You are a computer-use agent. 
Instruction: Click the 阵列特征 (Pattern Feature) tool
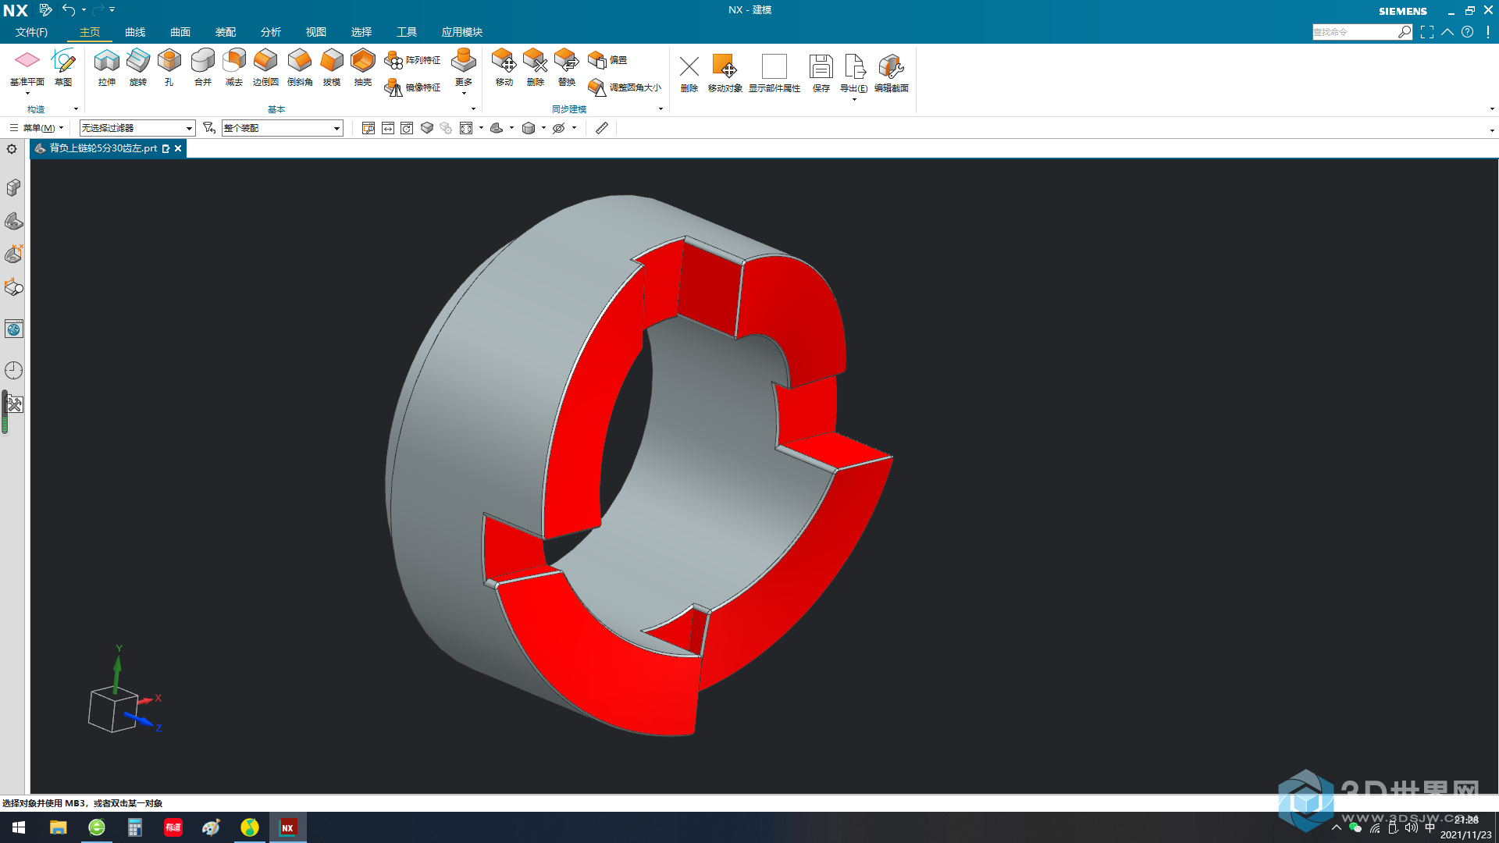pos(412,60)
